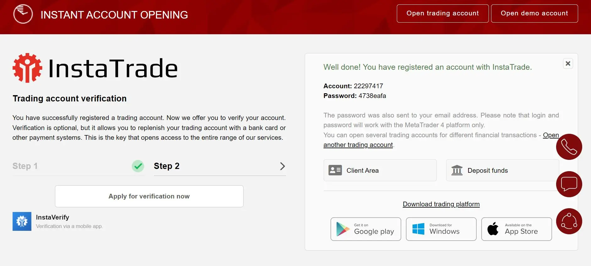
Task: Choose Download for Windows
Action: 441,229
